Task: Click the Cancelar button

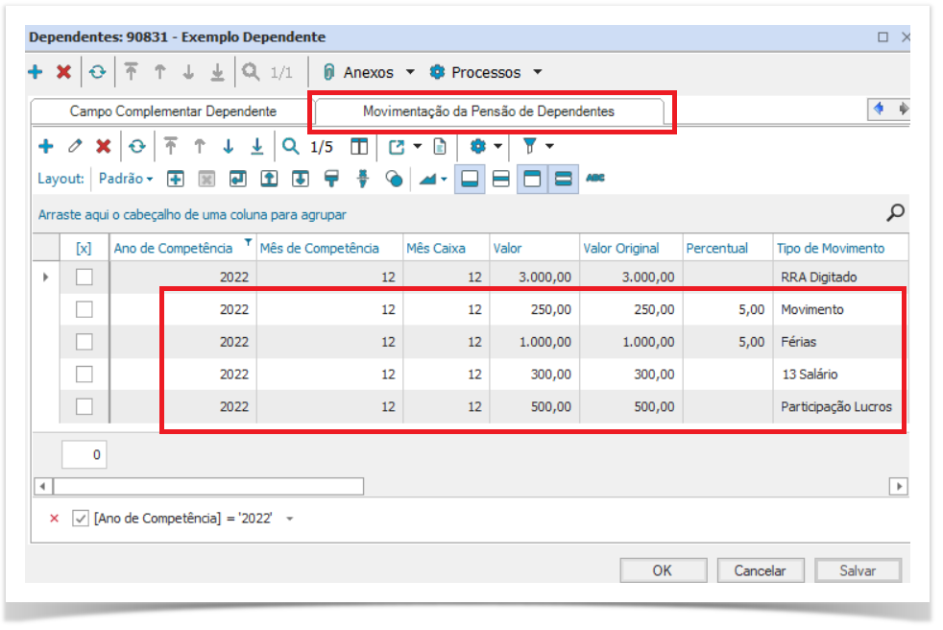Action: click(x=760, y=570)
